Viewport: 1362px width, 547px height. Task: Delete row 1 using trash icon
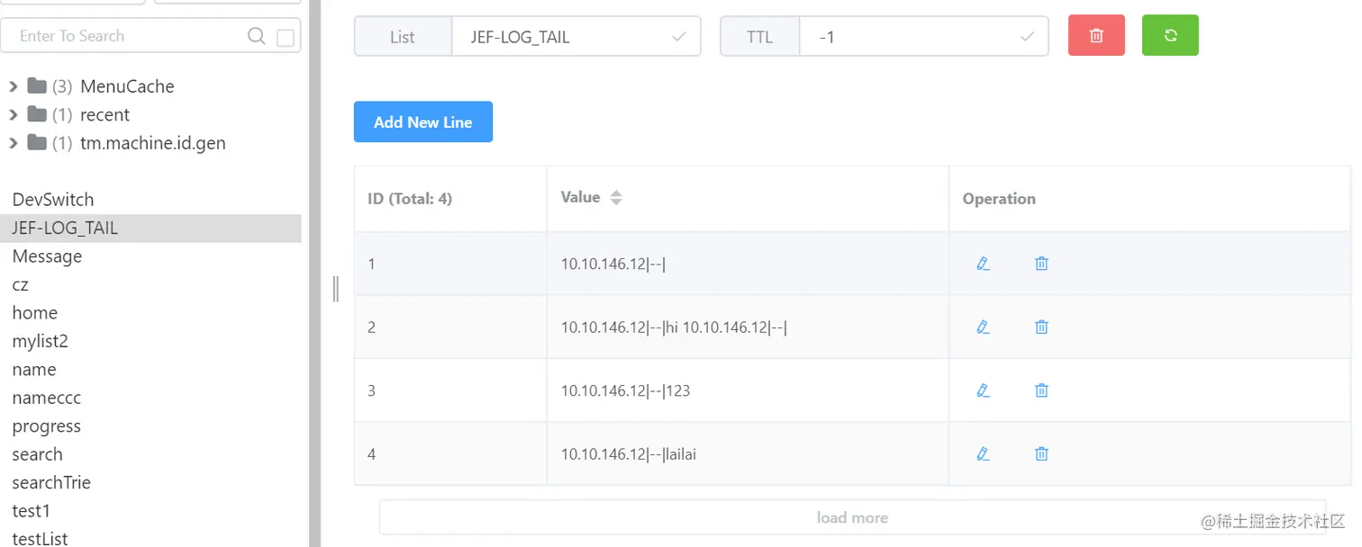coord(1041,264)
